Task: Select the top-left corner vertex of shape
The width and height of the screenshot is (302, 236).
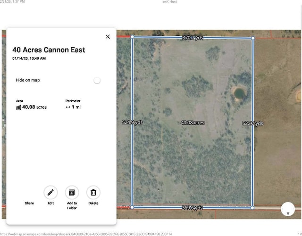Action: coord(132,37)
